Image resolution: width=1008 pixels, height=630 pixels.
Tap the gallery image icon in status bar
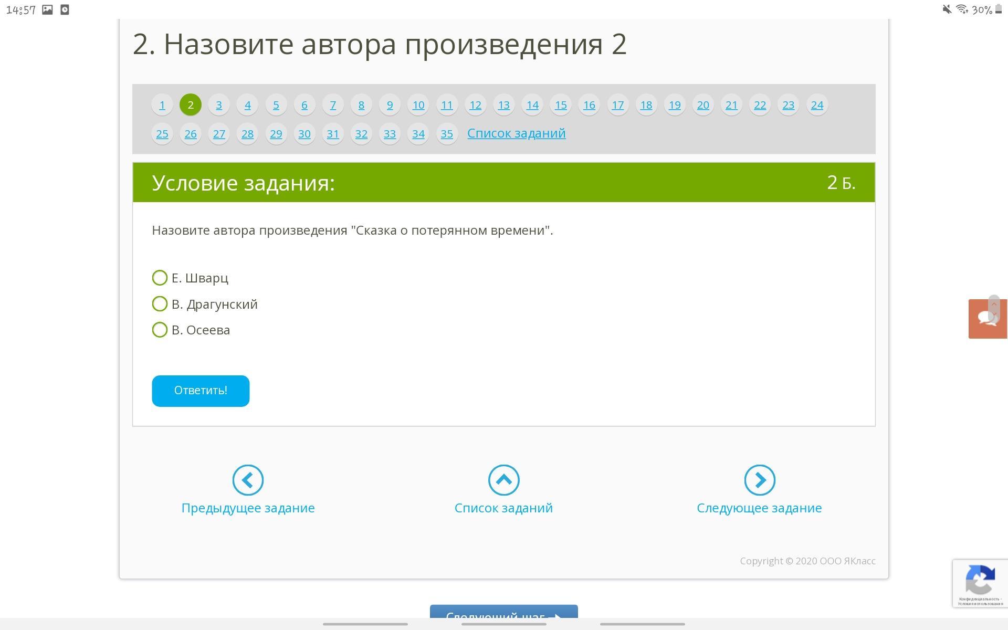pos(47,9)
